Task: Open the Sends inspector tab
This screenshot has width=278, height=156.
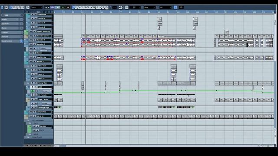Action: pyautogui.click(x=12, y=28)
